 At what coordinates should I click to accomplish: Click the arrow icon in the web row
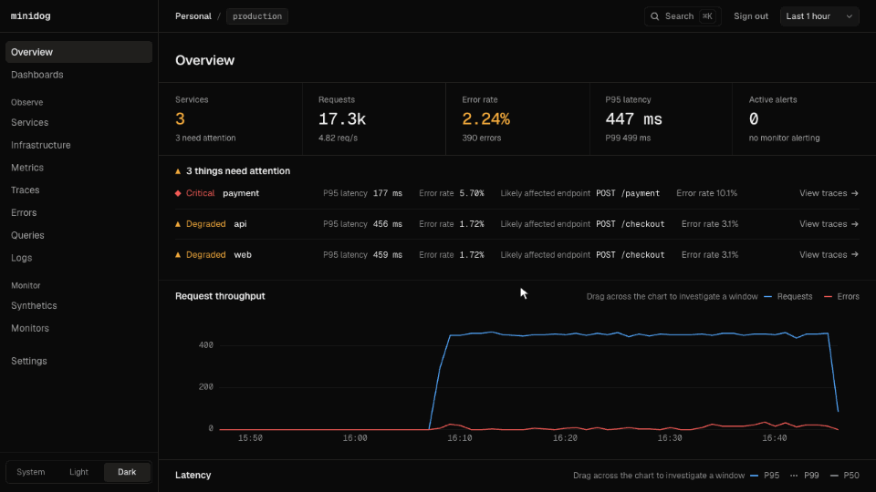pos(855,254)
